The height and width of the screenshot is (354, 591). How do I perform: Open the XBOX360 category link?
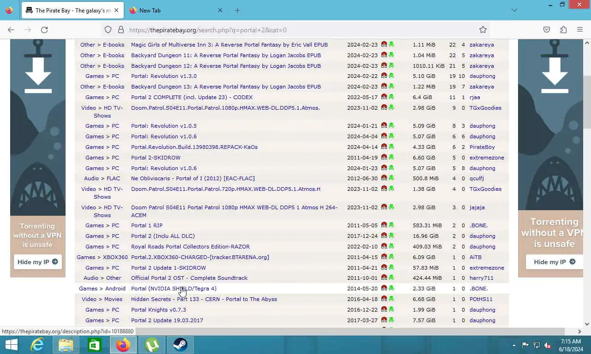[115, 257]
